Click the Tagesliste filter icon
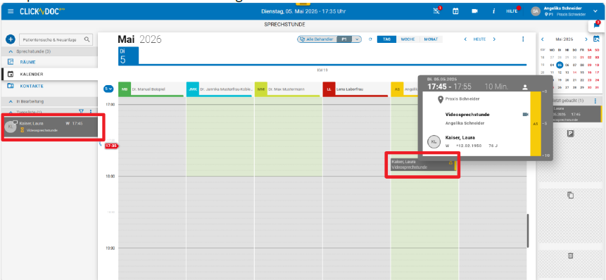Image resolution: width=606 pixels, height=280 pixels. 81,112
